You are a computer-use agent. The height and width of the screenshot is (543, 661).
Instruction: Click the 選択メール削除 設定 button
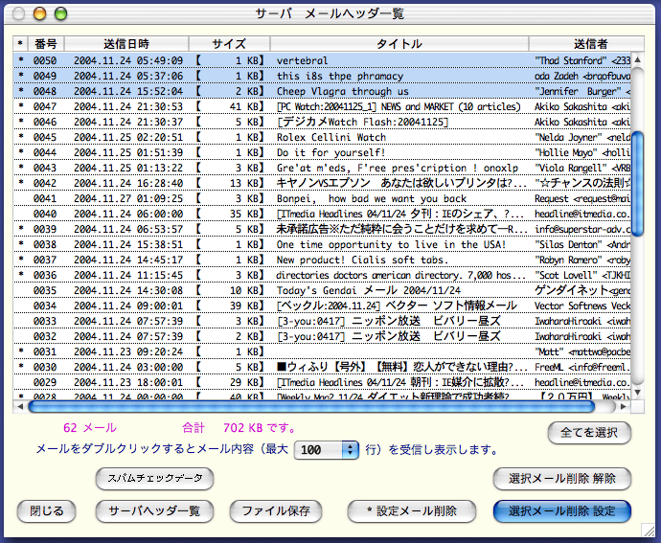coord(562,511)
